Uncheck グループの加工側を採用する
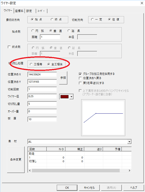Viewport: 145px width, 192px height. tap(97, 74)
